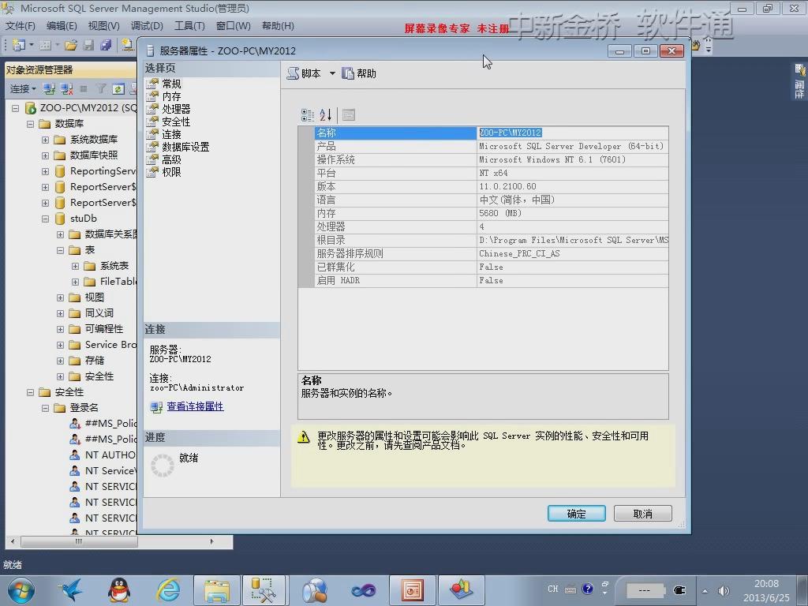Select the FileTabl folder in tree
This screenshot has height=606, width=808.
tap(118, 282)
